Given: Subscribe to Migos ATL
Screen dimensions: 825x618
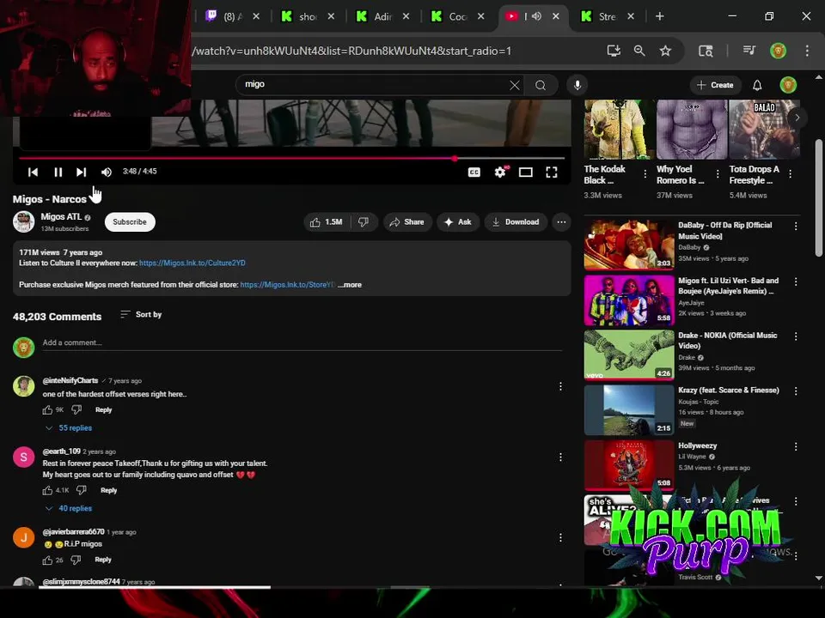Looking at the screenshot, I should (130, 222).
